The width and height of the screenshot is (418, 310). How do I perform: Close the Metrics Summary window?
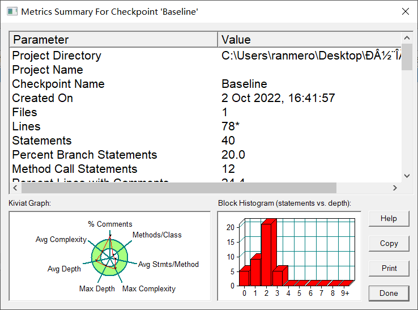click(405, 11)
